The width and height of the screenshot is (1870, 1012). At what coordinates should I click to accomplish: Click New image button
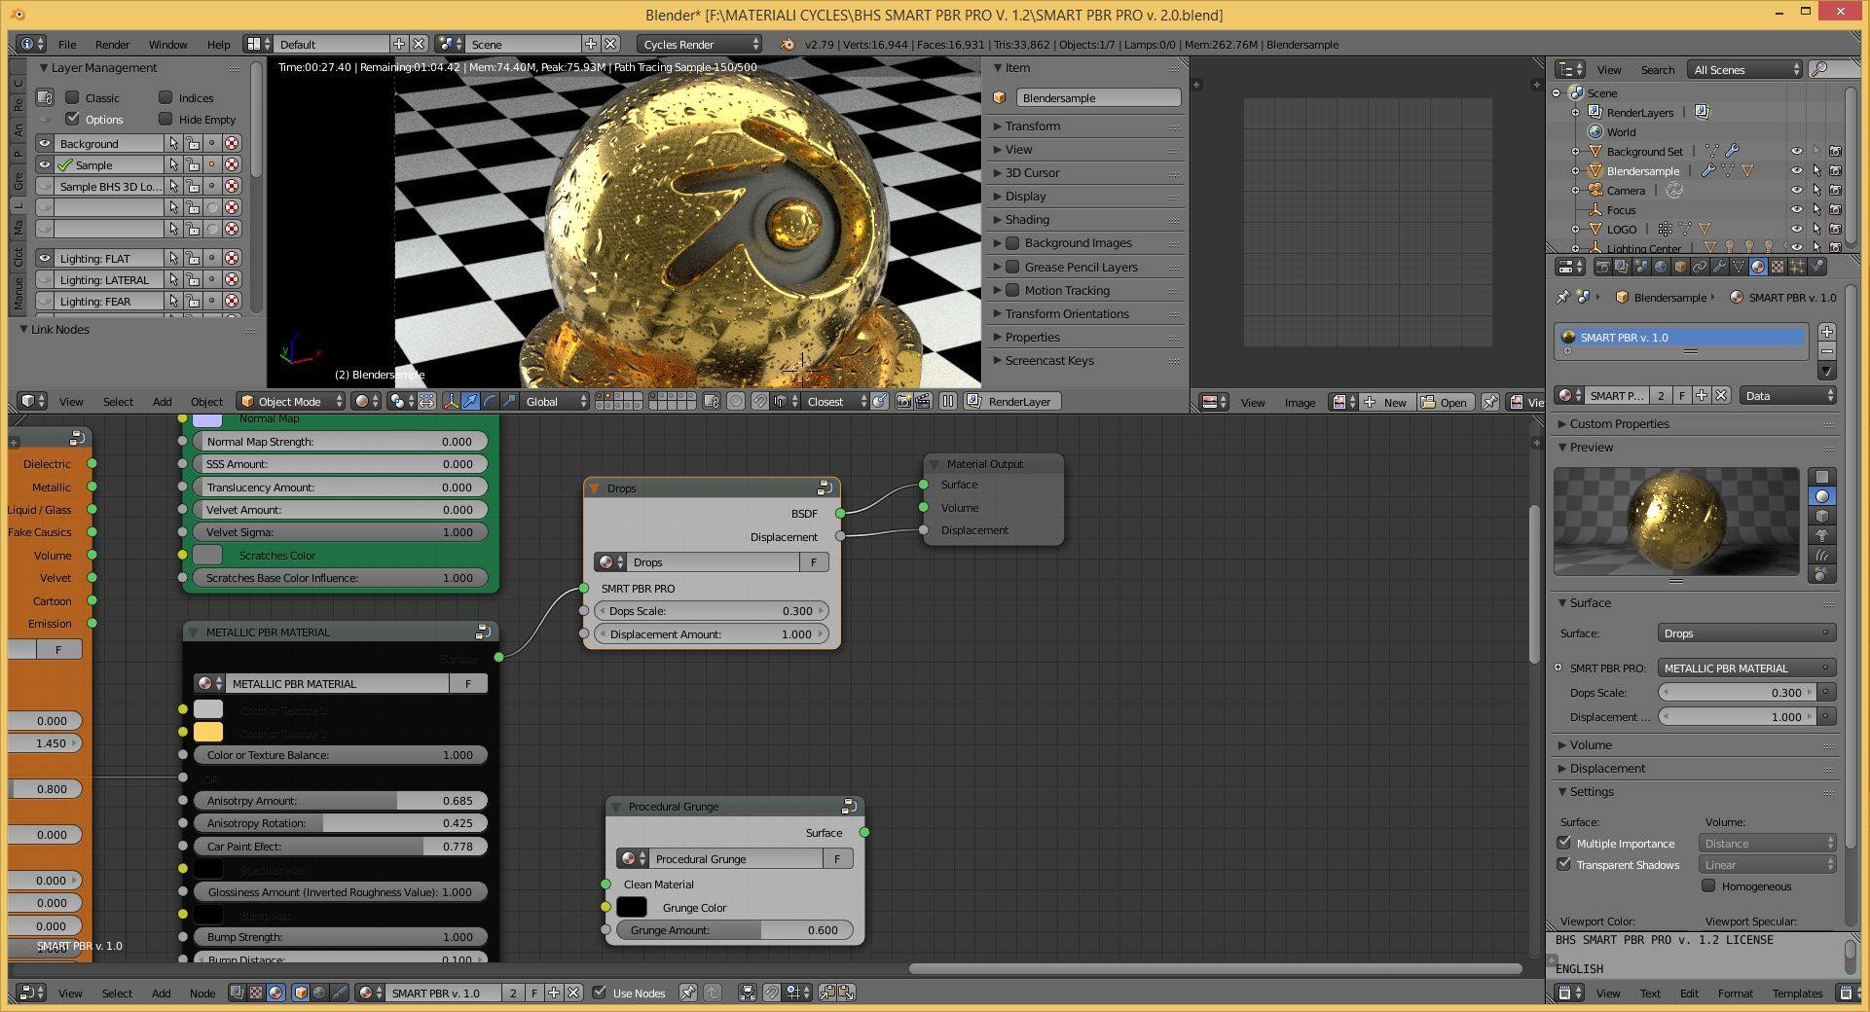(x=1386, y=402)
